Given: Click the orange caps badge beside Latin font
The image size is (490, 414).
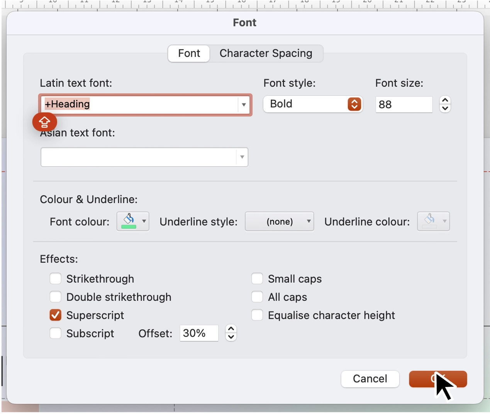Looking at the screenshot, I should pyautogui.click(x=44, y=122).
